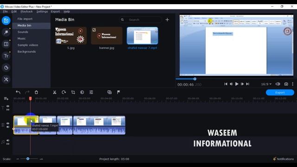Click the red playhead marker
Viewport: 297px width, 167px height.
tap(30, 98)
